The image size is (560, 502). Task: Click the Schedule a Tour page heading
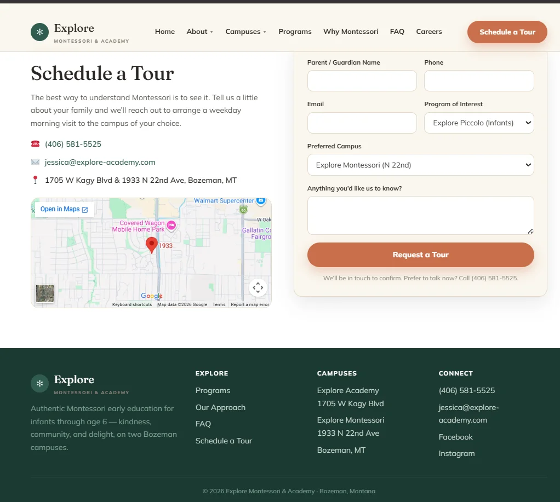pyautogui.click(x=102, y=73)
